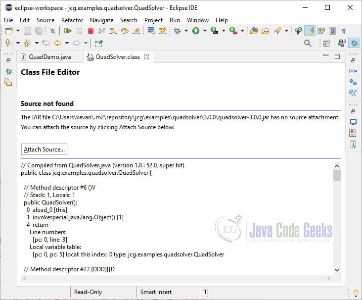Click the Drop to Frame icon
Screen dimensions: 362x300
[151, 31]
